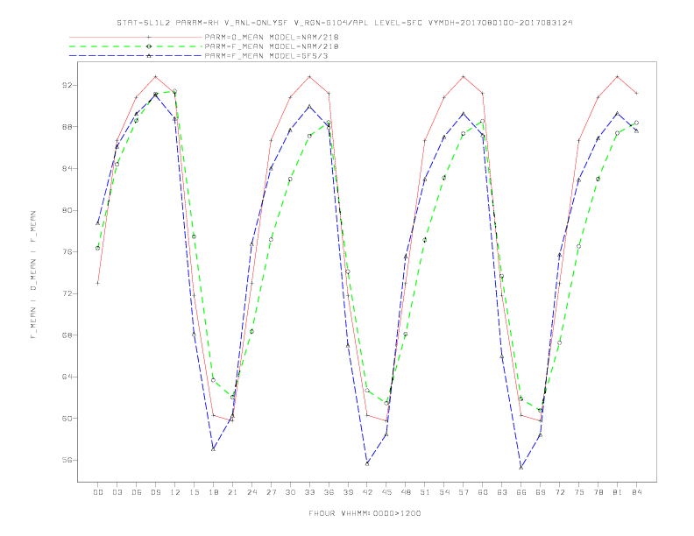Select legend entry PARM=F_MEAN MODEL=GFS/3
This screenshot has width=694, height=536.
266,56
